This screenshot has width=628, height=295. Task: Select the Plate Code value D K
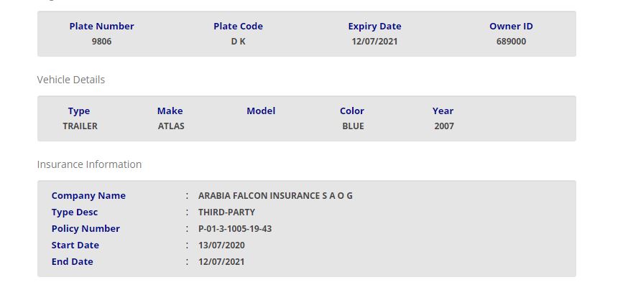[238, 42]
